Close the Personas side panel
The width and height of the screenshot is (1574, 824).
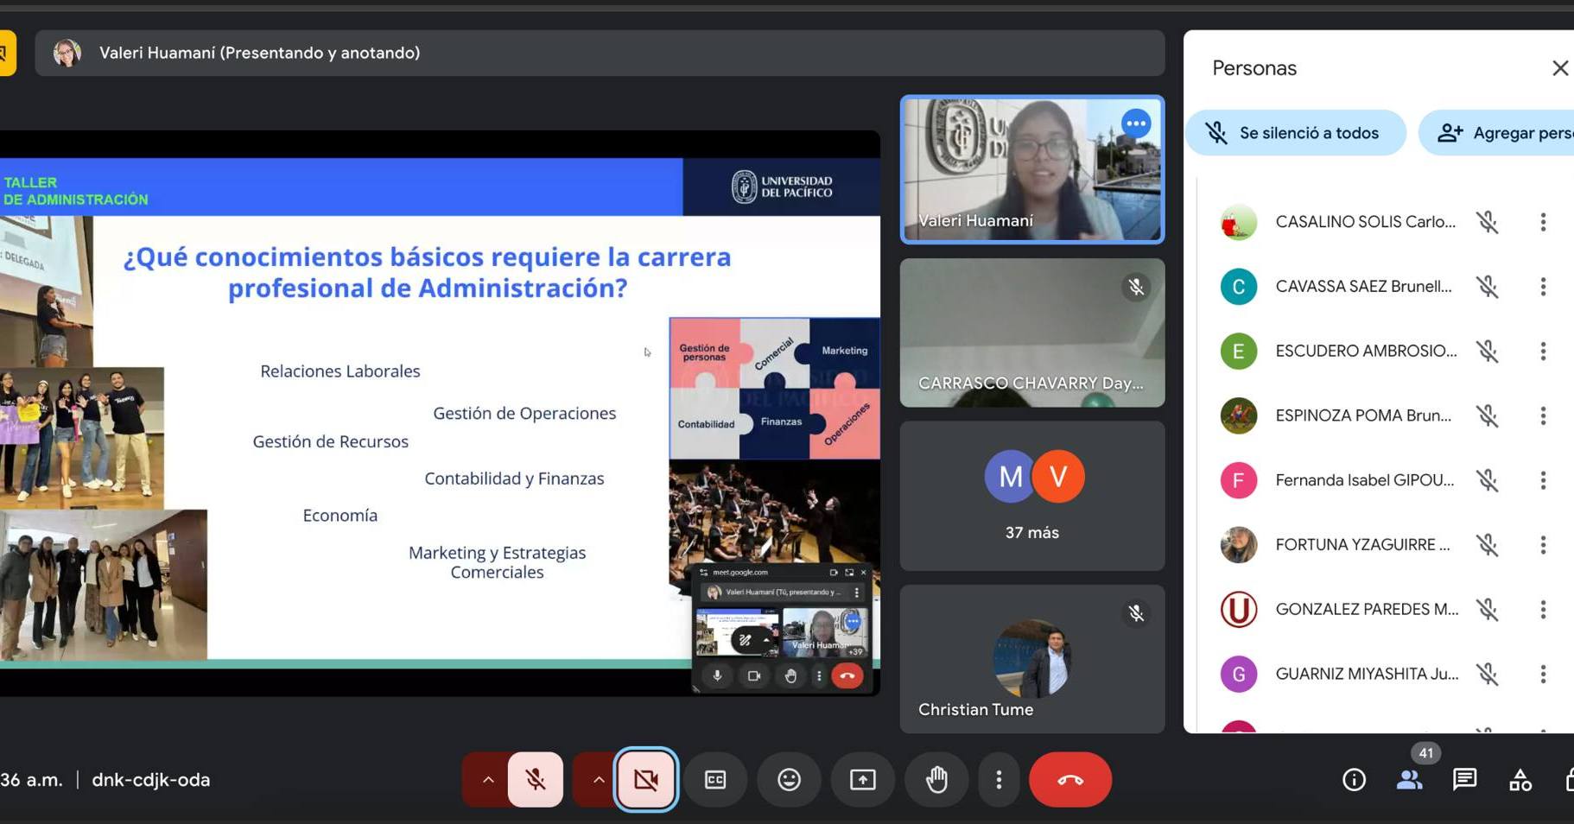(x=1559, y=68)
